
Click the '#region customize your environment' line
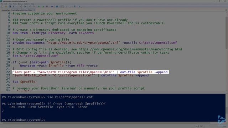tap(45, 14)
